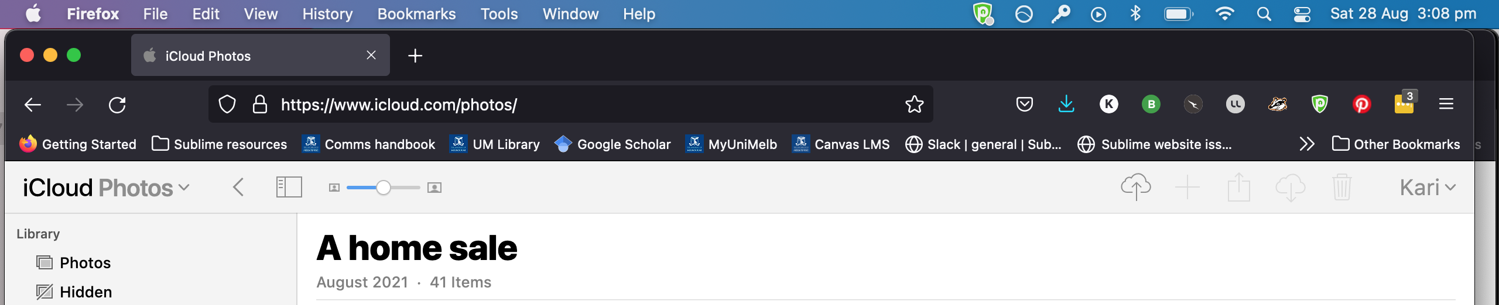Open the Kari account dropdown
Viewport: 1499px width, 305px height.
click(x=1427, y=188)
